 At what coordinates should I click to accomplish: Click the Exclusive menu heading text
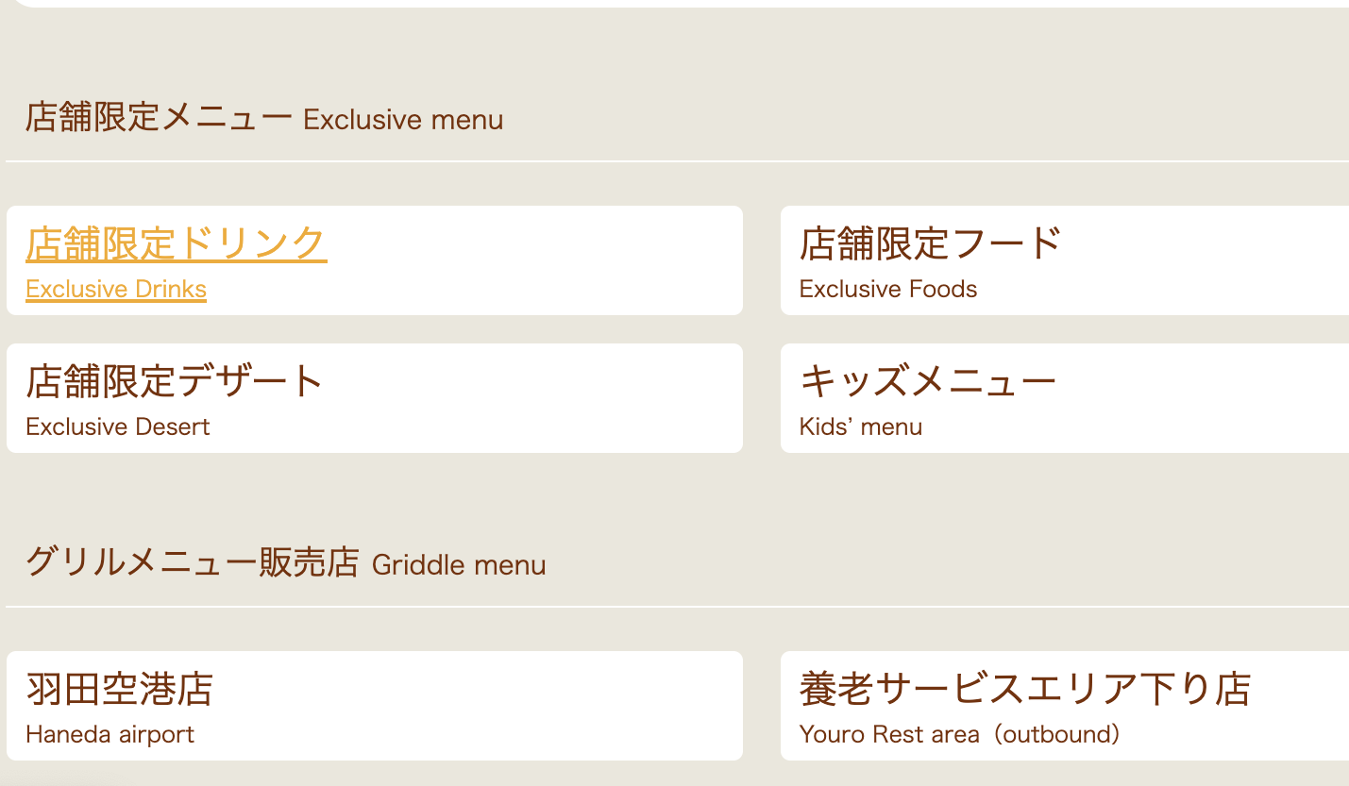[x=403, y=119]
